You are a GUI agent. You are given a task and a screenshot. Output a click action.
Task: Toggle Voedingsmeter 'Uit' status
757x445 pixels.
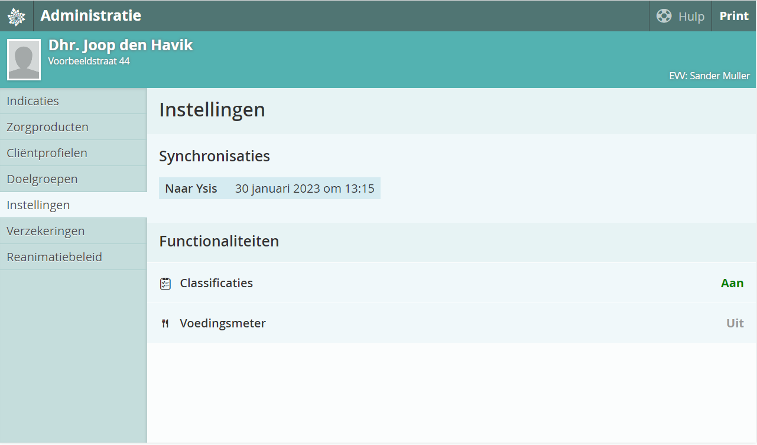point(735,323)
